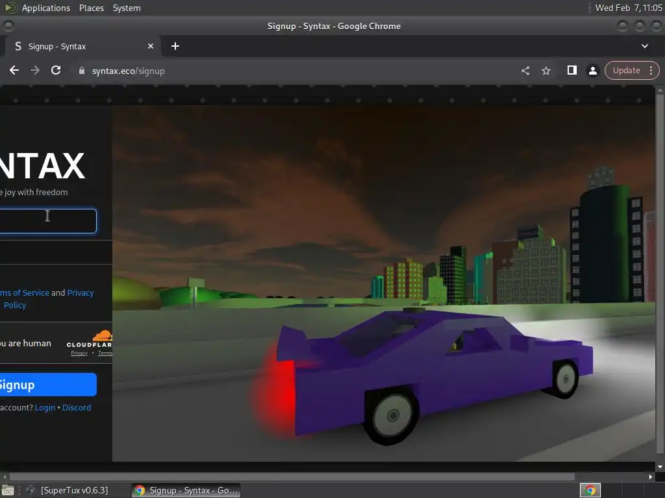The height and width of the screenshot is (498, 665).
Task: Click the Update button in Chrome
Action: [627, 70]
